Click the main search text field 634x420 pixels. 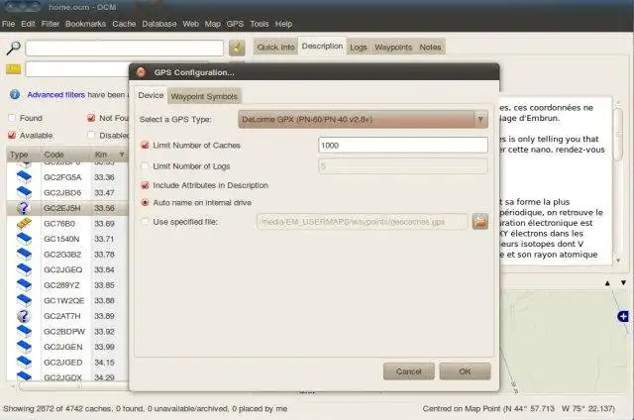click(x=125, y=49)
